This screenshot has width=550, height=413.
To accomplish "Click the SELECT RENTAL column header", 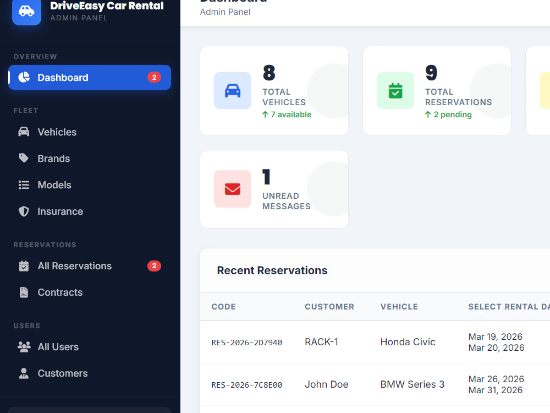I will pyautogui.click(x=509, y=307).
